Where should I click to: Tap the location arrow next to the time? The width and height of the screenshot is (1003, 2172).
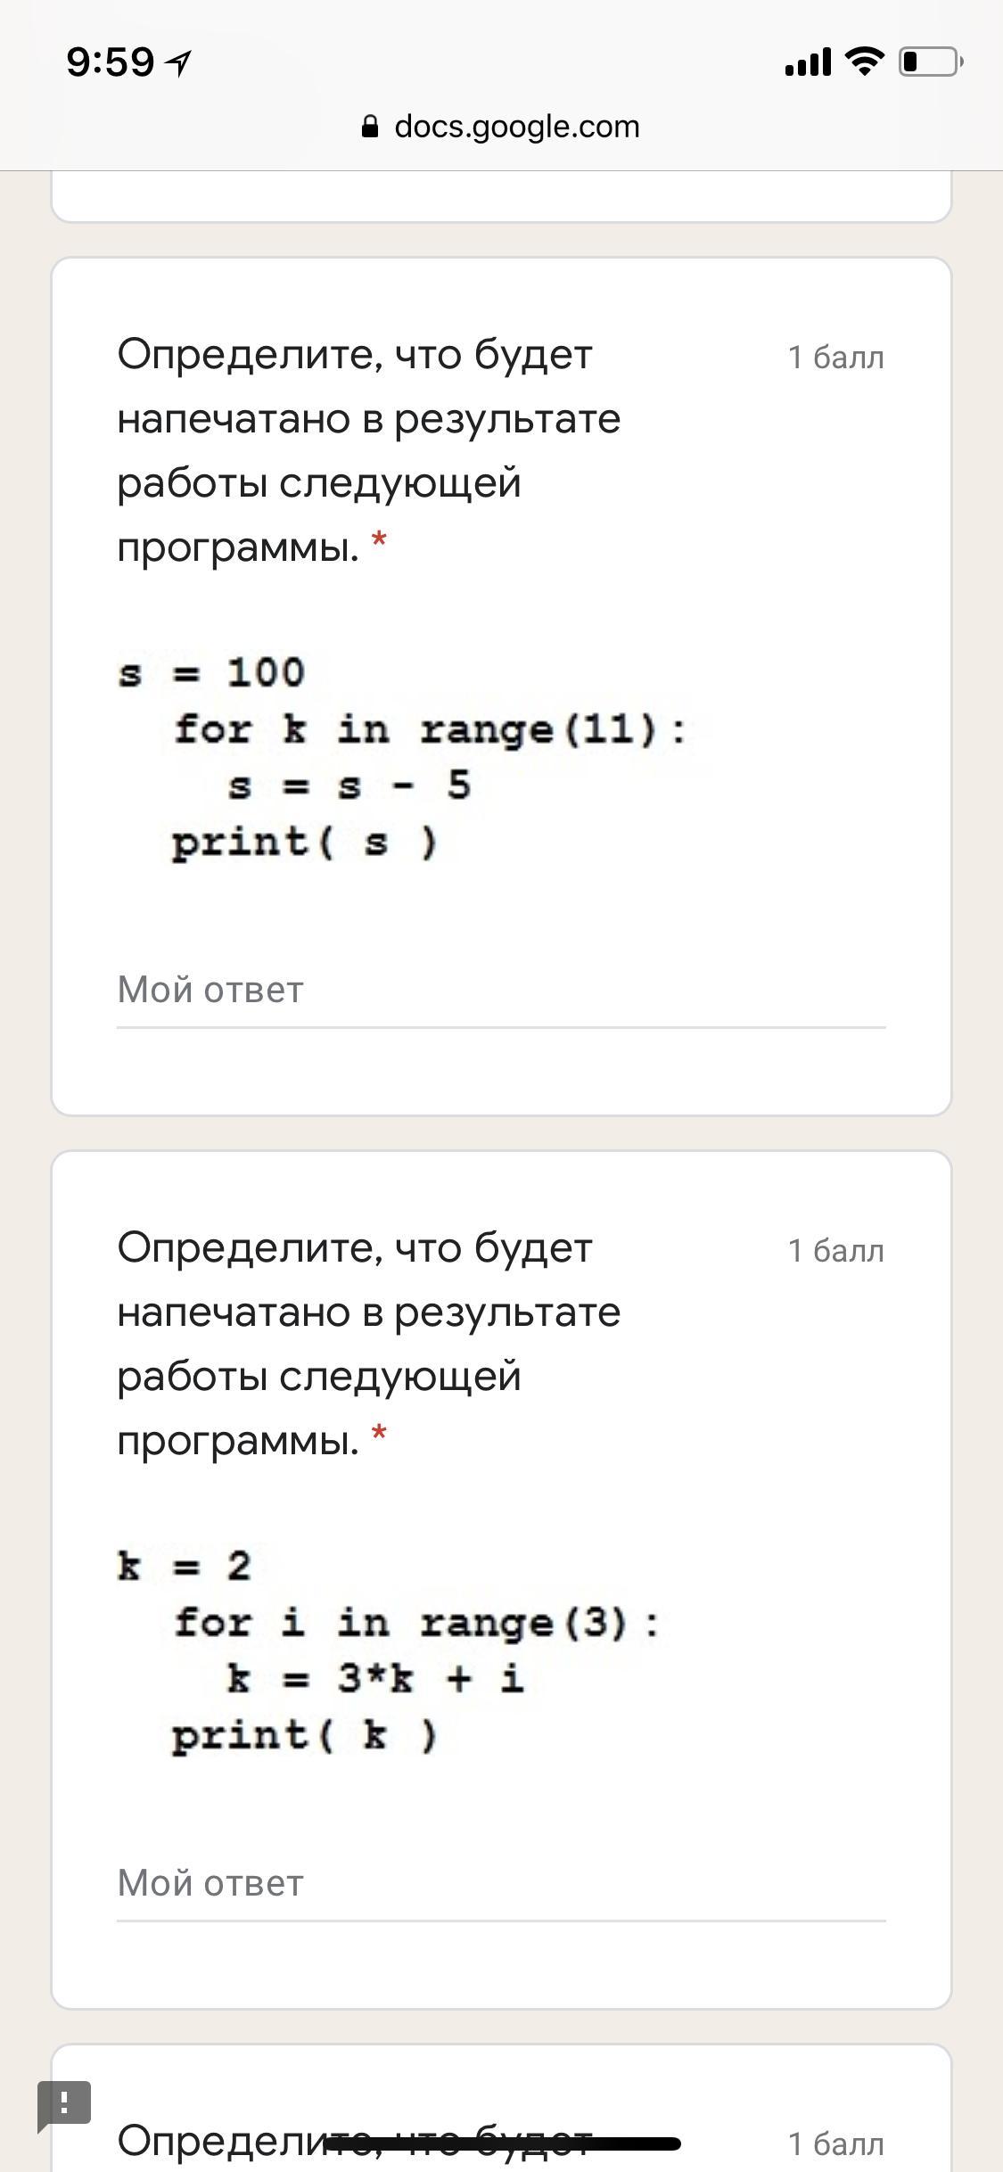tap(179, 62)
